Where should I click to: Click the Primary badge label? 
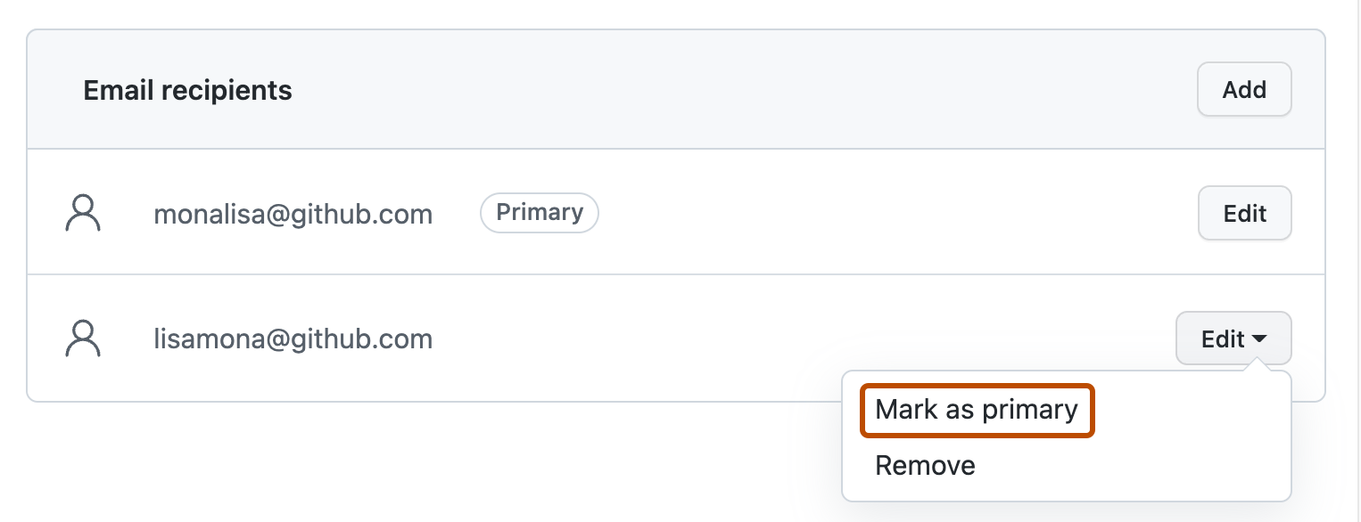click(x=539, y=213)
